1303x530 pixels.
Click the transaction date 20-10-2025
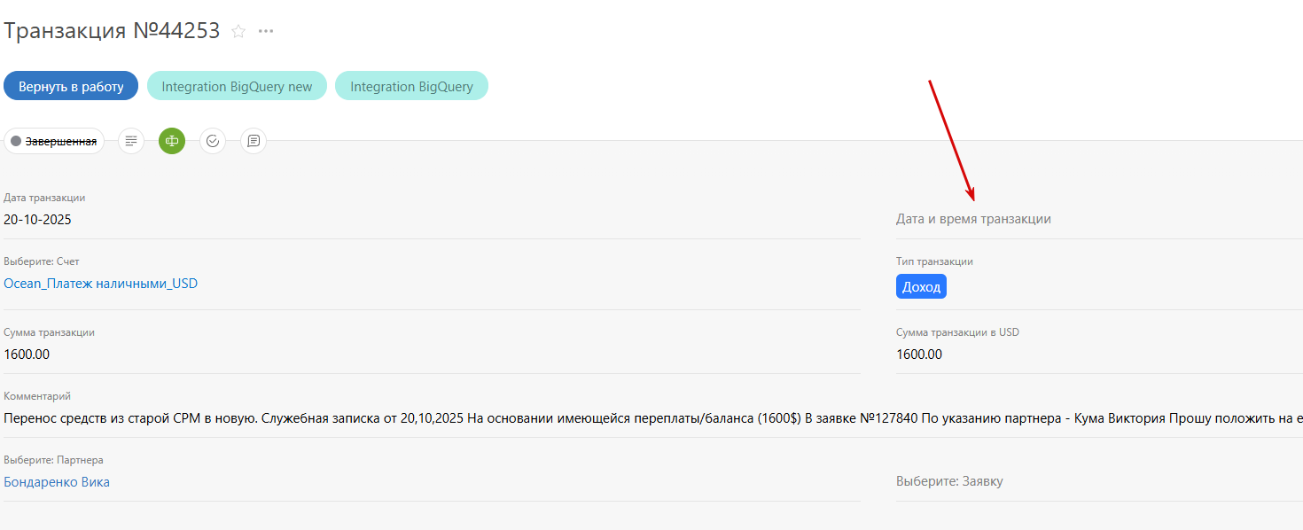click(38, 220)
